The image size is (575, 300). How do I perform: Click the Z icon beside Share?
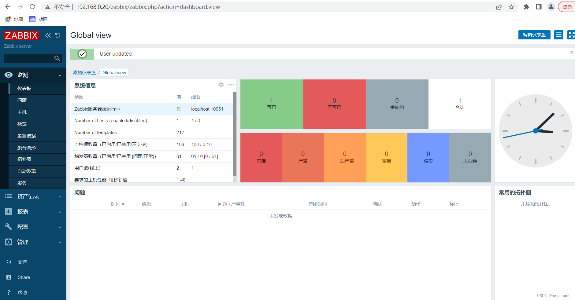coord(9,277)
